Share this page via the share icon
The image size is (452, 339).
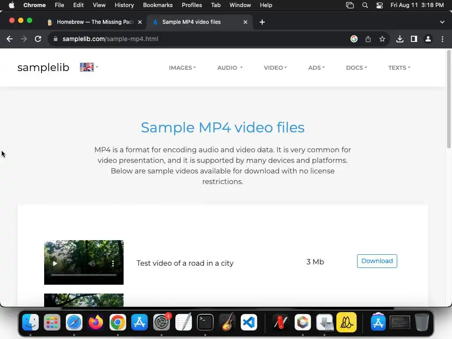pyautogui.click(x=368, y=39)
